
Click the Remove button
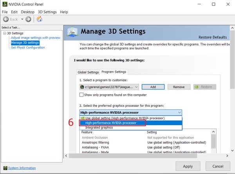(x=179, y=87)
